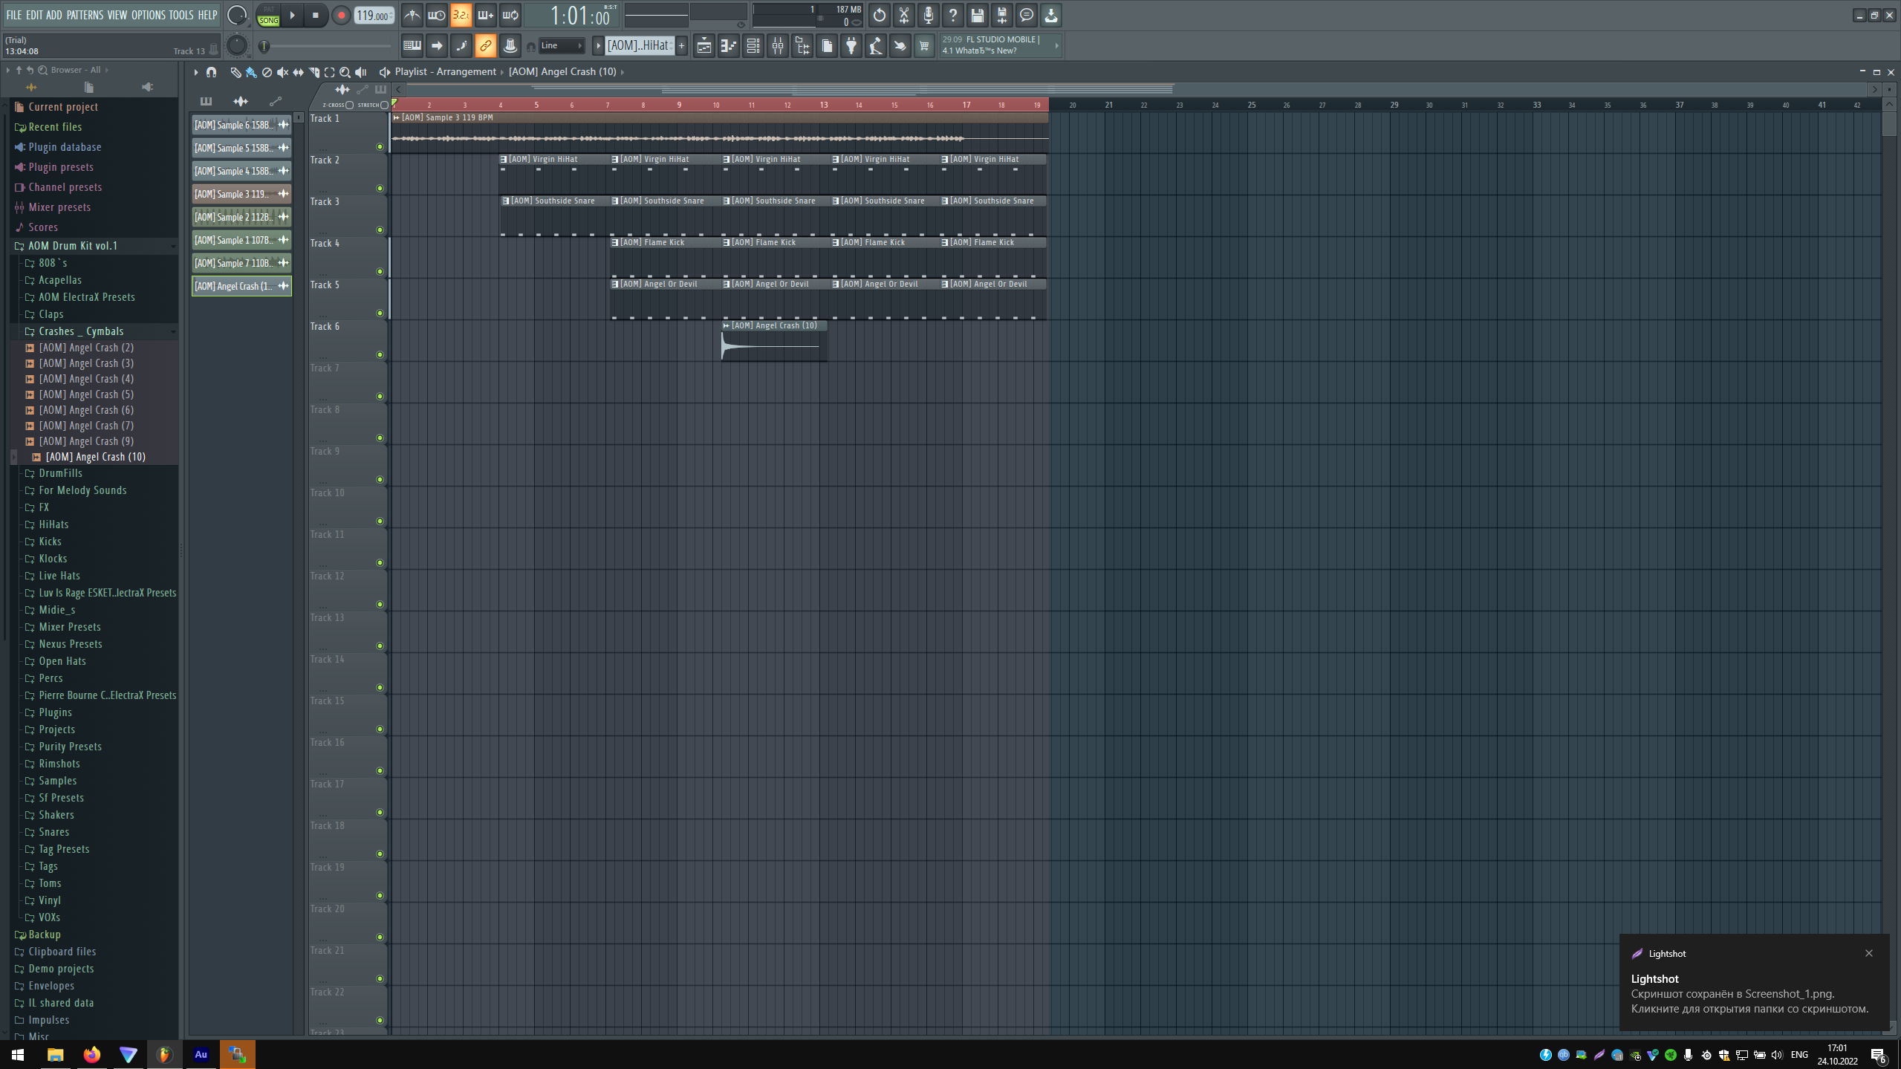Viewport: 1901px width, 1069px height.
Task: Arm the record button
Action: (x=341, y=15)
